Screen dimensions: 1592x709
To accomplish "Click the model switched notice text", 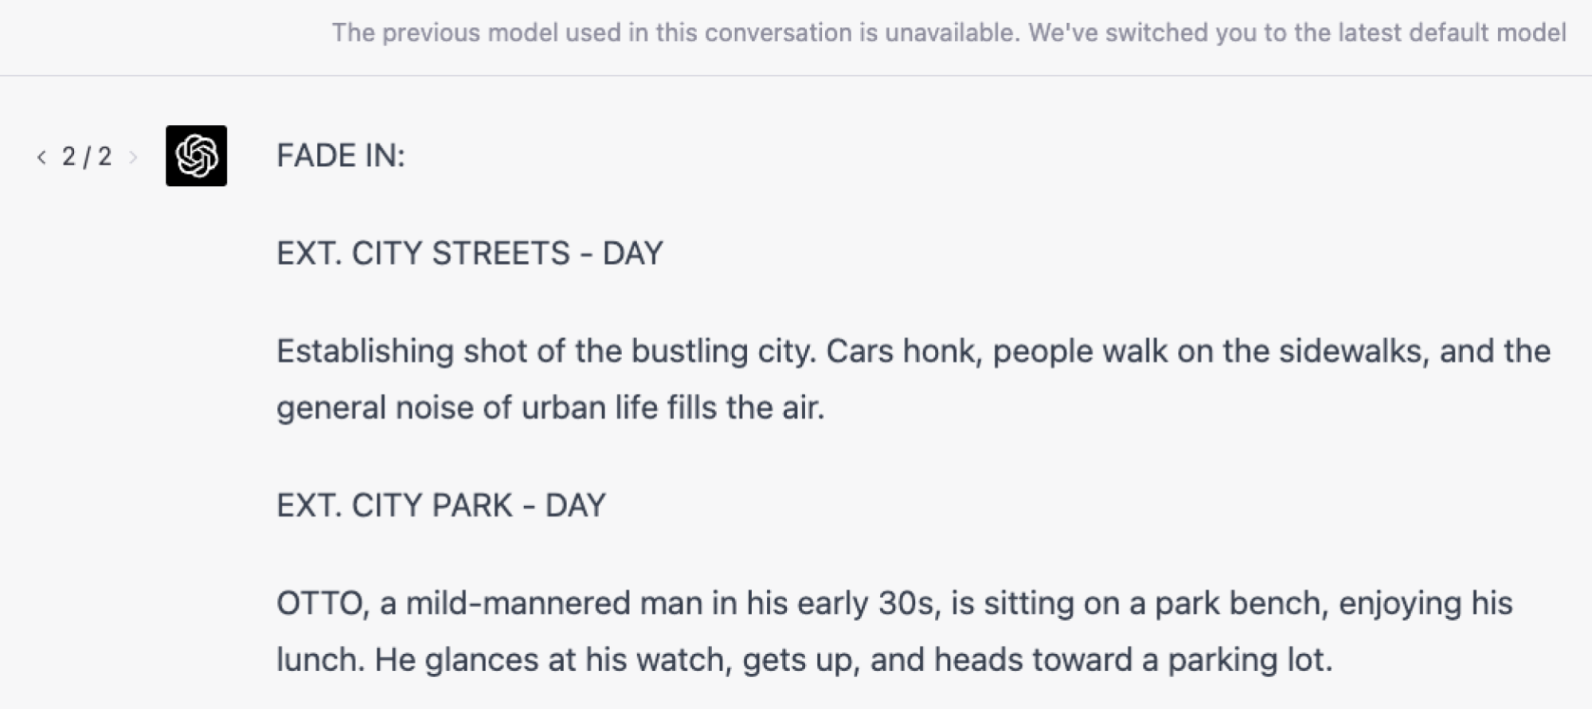I will tap(949, 33).
